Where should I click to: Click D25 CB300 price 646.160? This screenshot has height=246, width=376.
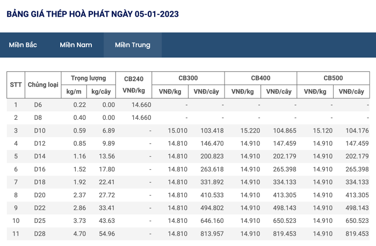[212, 221]
